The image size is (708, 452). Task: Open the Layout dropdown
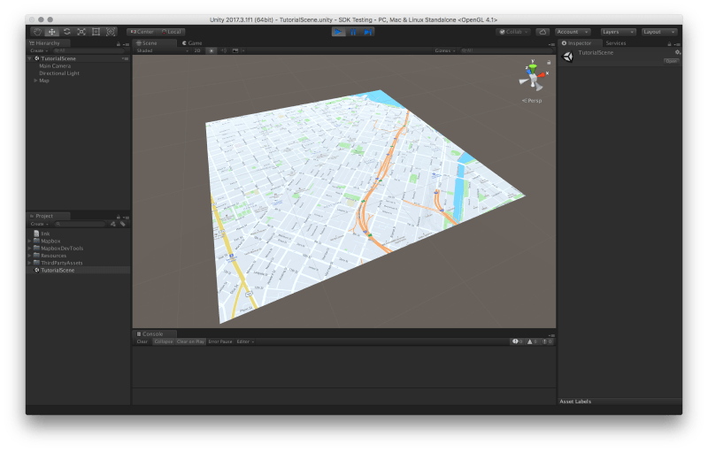pos(659,32)
